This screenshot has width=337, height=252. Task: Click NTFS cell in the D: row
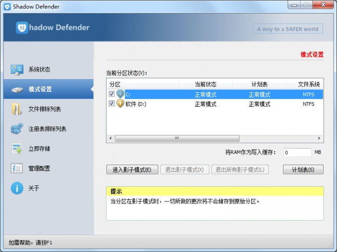pyautogui.click(x=309, y=104)
